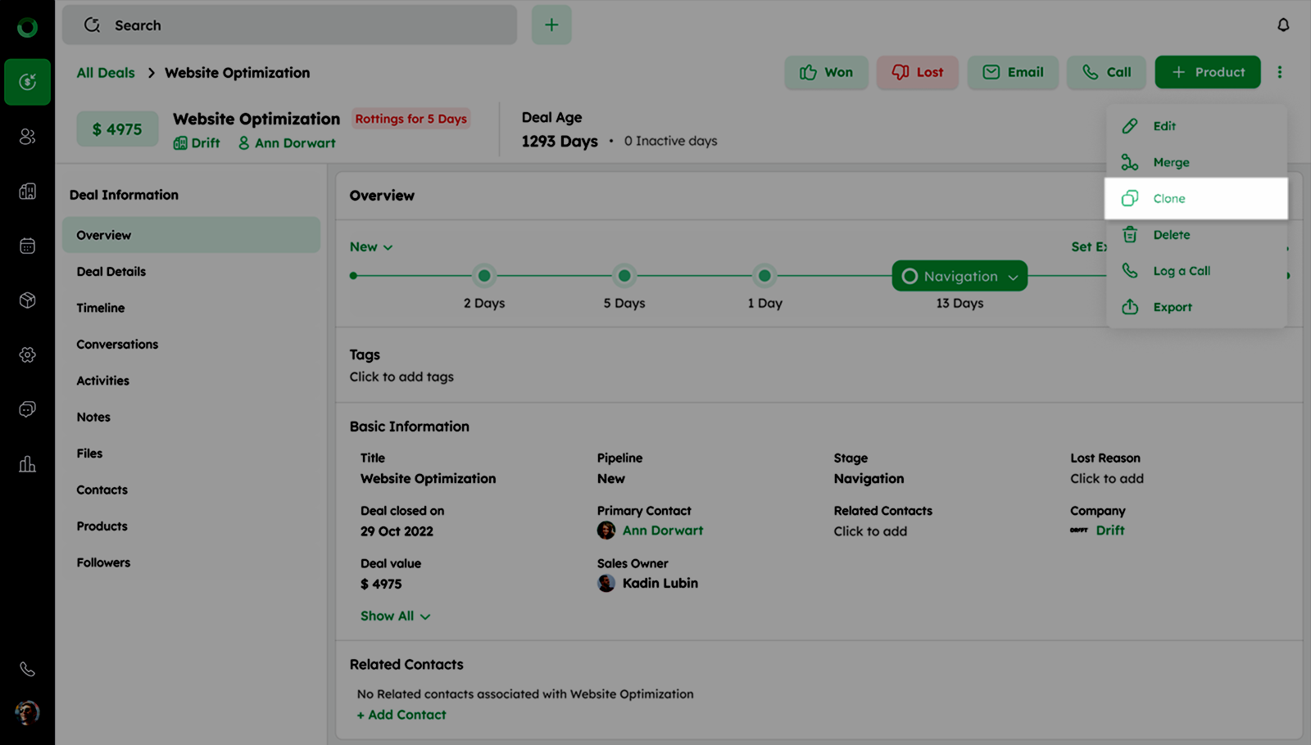Open the Deal Details section
The width and height of the screenshot is (1311, 745).
click(x=111, y=272)
